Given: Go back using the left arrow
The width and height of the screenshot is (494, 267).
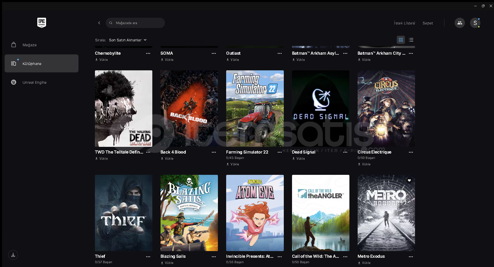Looking at the screenshot, I should [99, 23].
